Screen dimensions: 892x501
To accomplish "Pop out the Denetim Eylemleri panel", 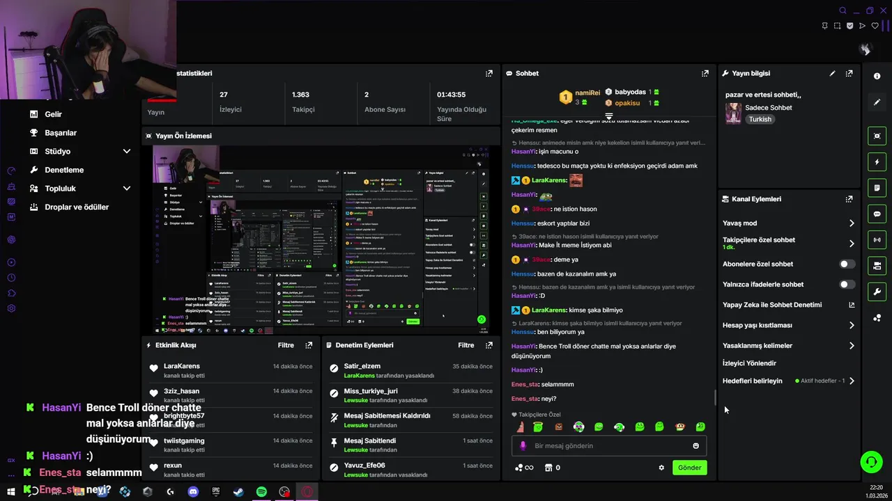I will pos(489,345).
